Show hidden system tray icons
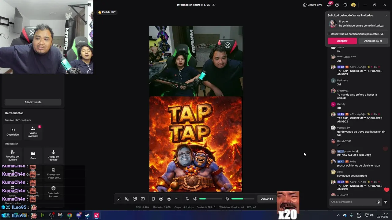The height and width of the screenshot is (220, 392). (x=338, y=215)
